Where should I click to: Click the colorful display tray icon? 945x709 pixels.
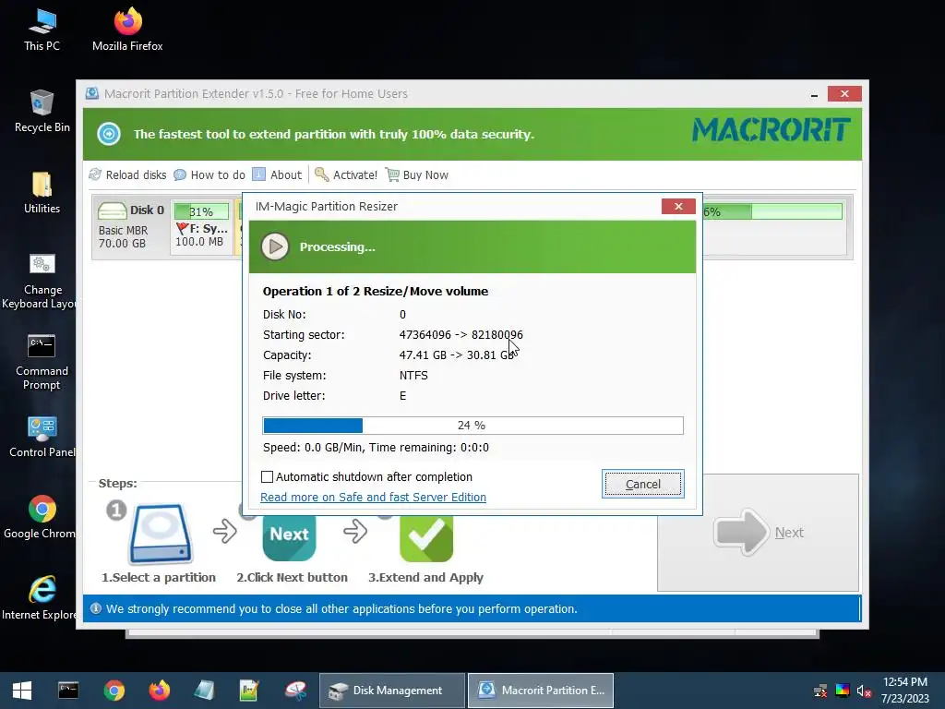coord(843,691)
